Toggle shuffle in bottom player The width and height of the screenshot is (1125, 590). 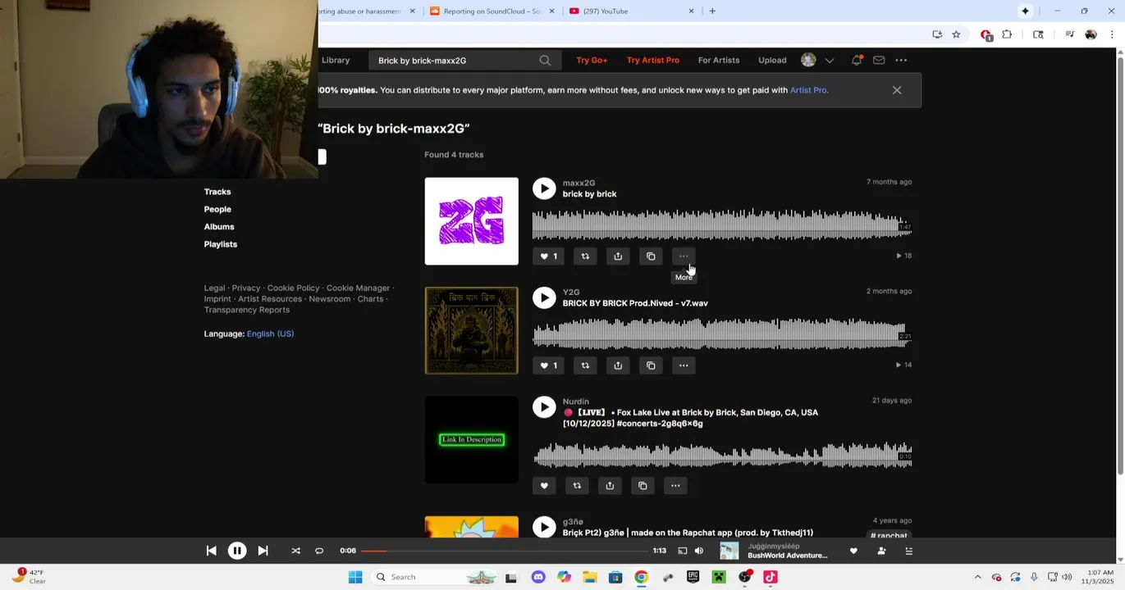tap(295, 551)
